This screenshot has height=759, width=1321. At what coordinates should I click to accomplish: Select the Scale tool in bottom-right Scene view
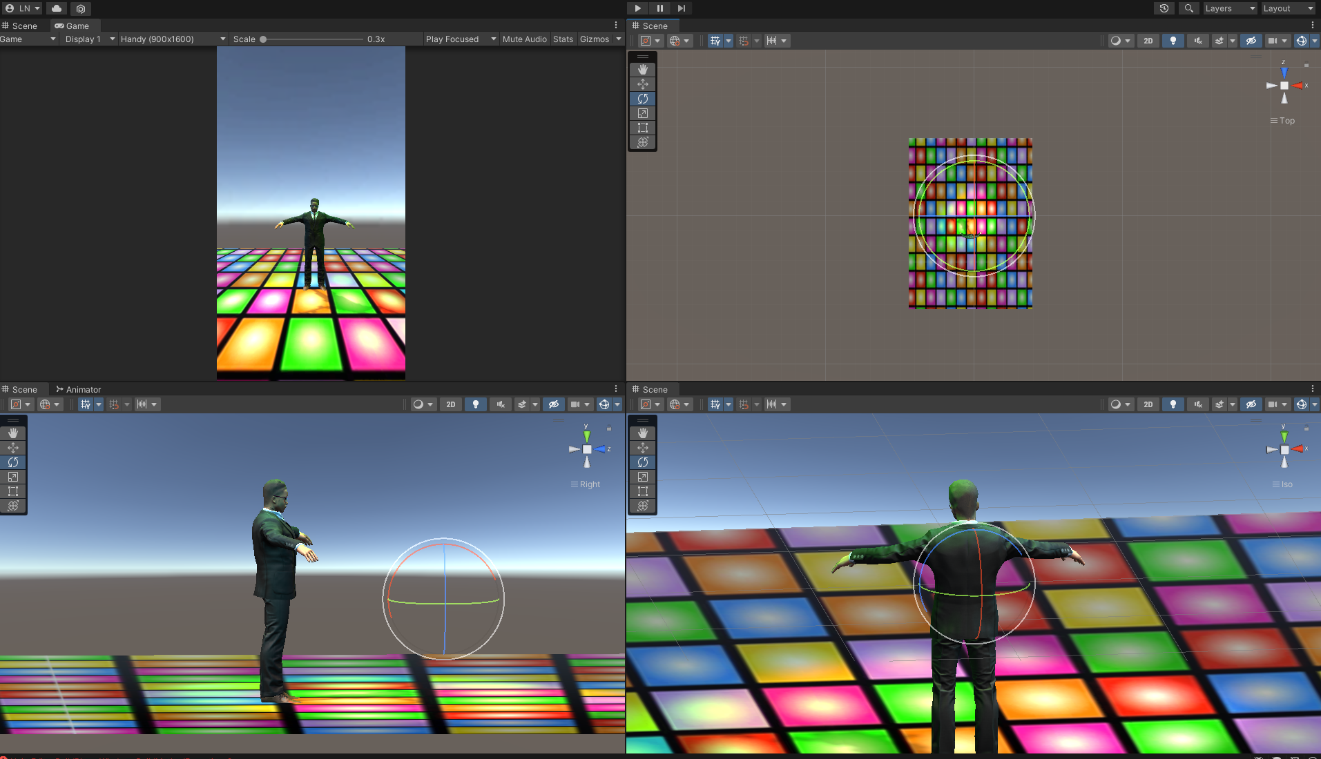click(x=642, y=477)
